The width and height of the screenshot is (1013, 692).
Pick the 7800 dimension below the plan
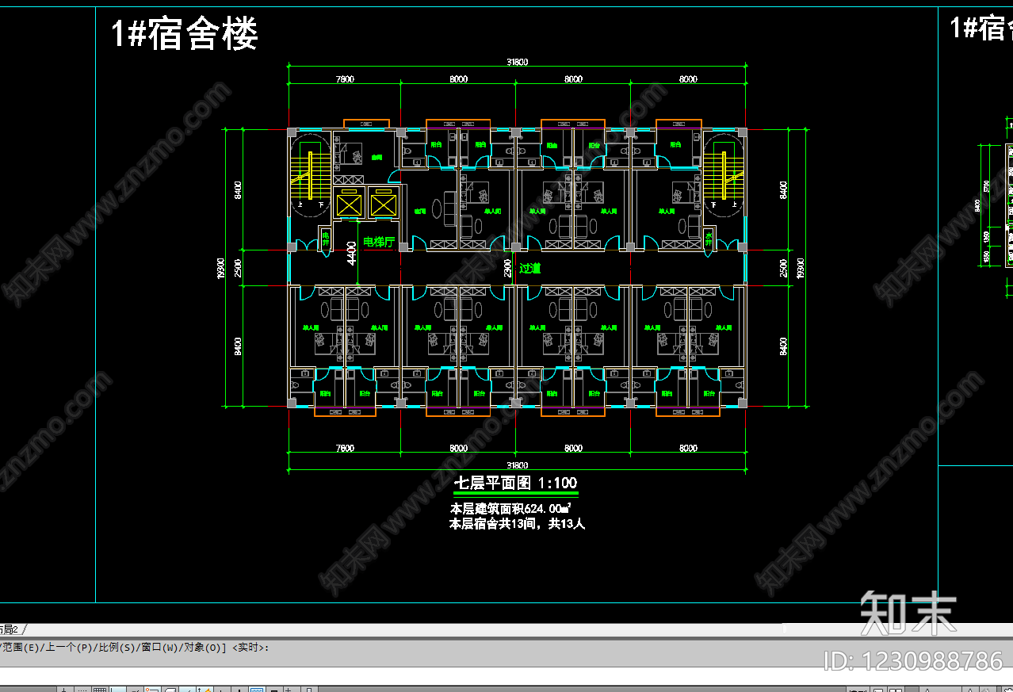click(345, 448)
